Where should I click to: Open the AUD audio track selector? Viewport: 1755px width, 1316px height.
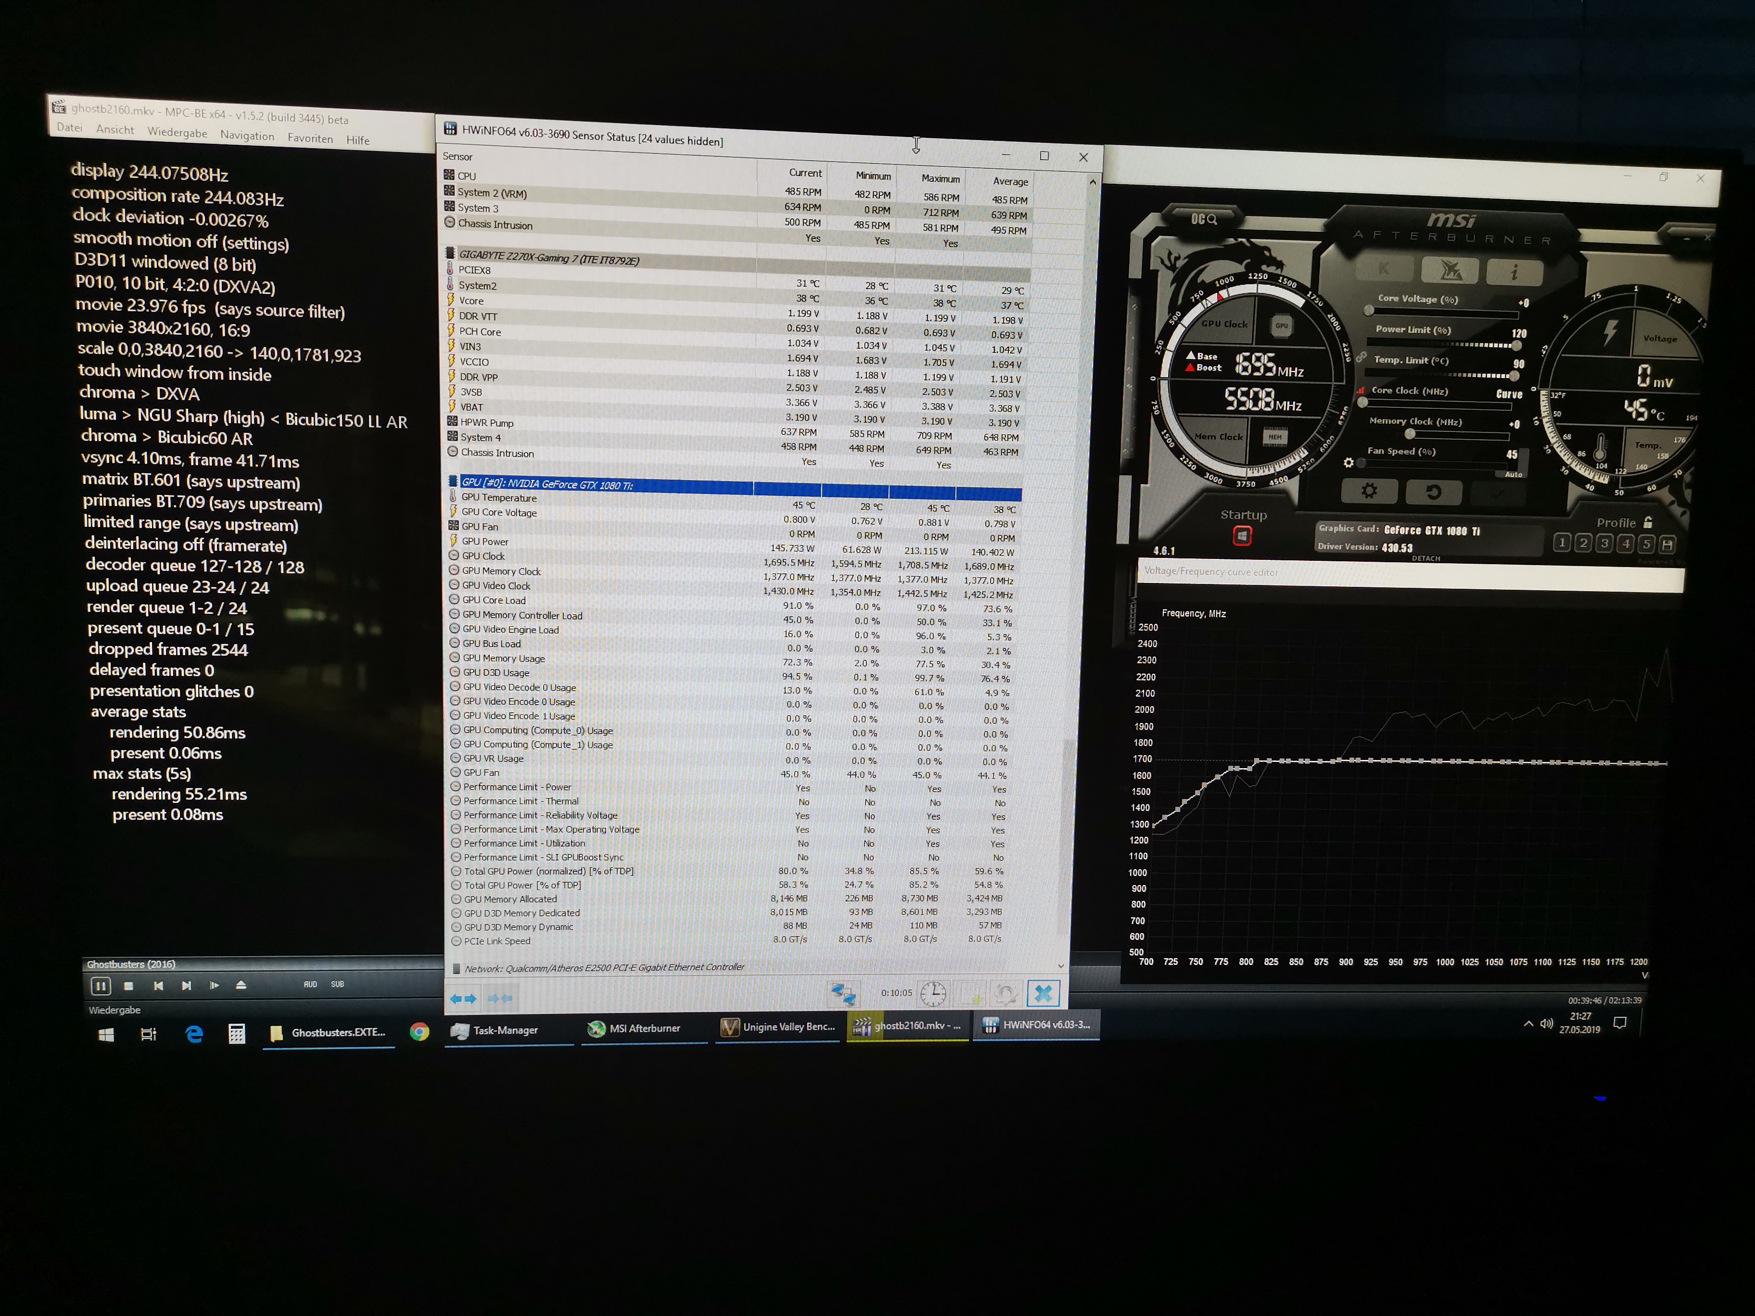point(310,985)
